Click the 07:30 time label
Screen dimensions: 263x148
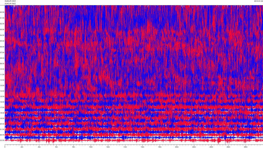pos(2,52)
